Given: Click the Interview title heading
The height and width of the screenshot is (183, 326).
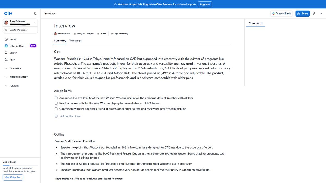Looking at the screenshot, I should [65, 26].
